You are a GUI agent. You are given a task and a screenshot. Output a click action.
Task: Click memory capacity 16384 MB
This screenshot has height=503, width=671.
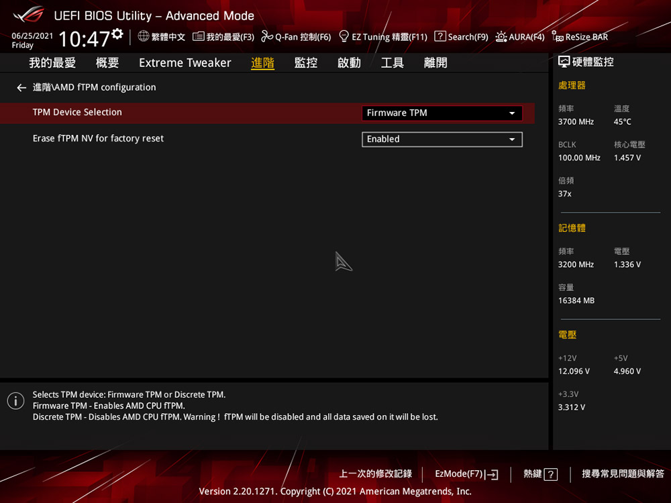[x=576, y=300]
